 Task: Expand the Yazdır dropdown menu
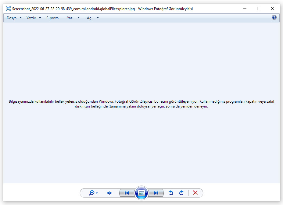pos(34,18)
